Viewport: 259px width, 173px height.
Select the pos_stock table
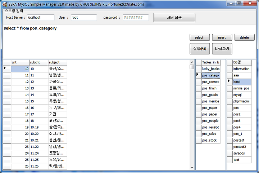point(211,141)
